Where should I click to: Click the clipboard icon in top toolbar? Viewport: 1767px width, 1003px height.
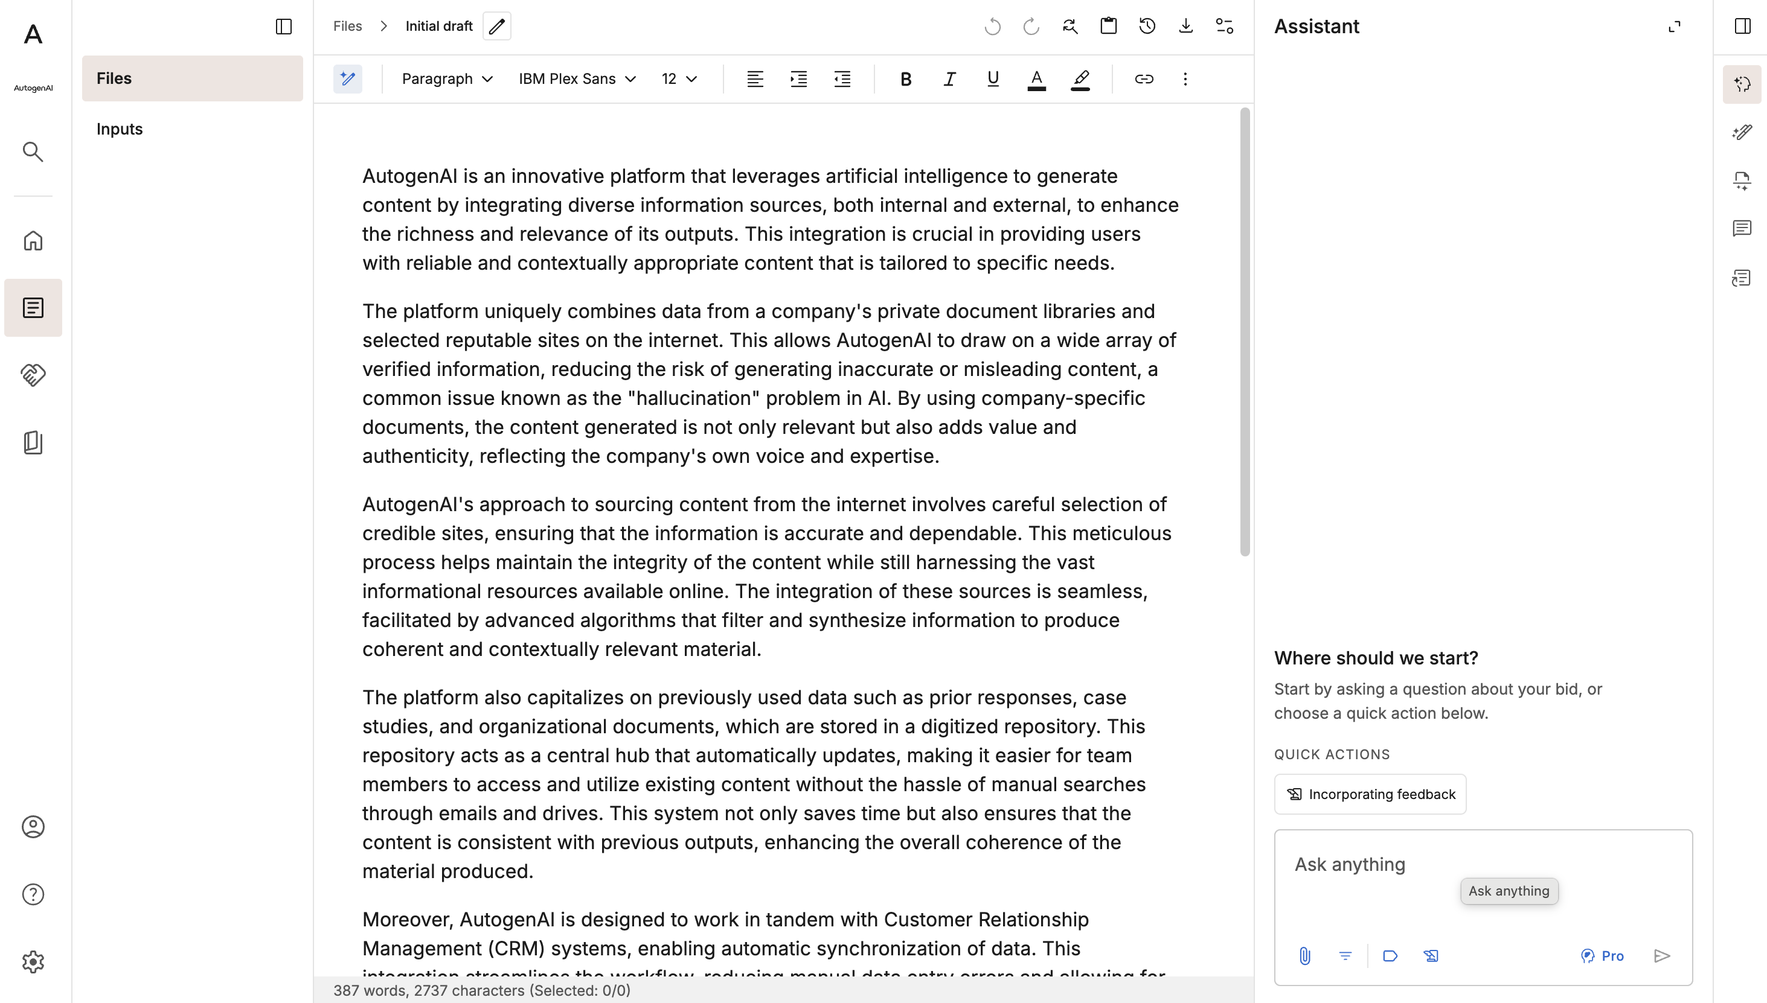(x=1108, y=26)
